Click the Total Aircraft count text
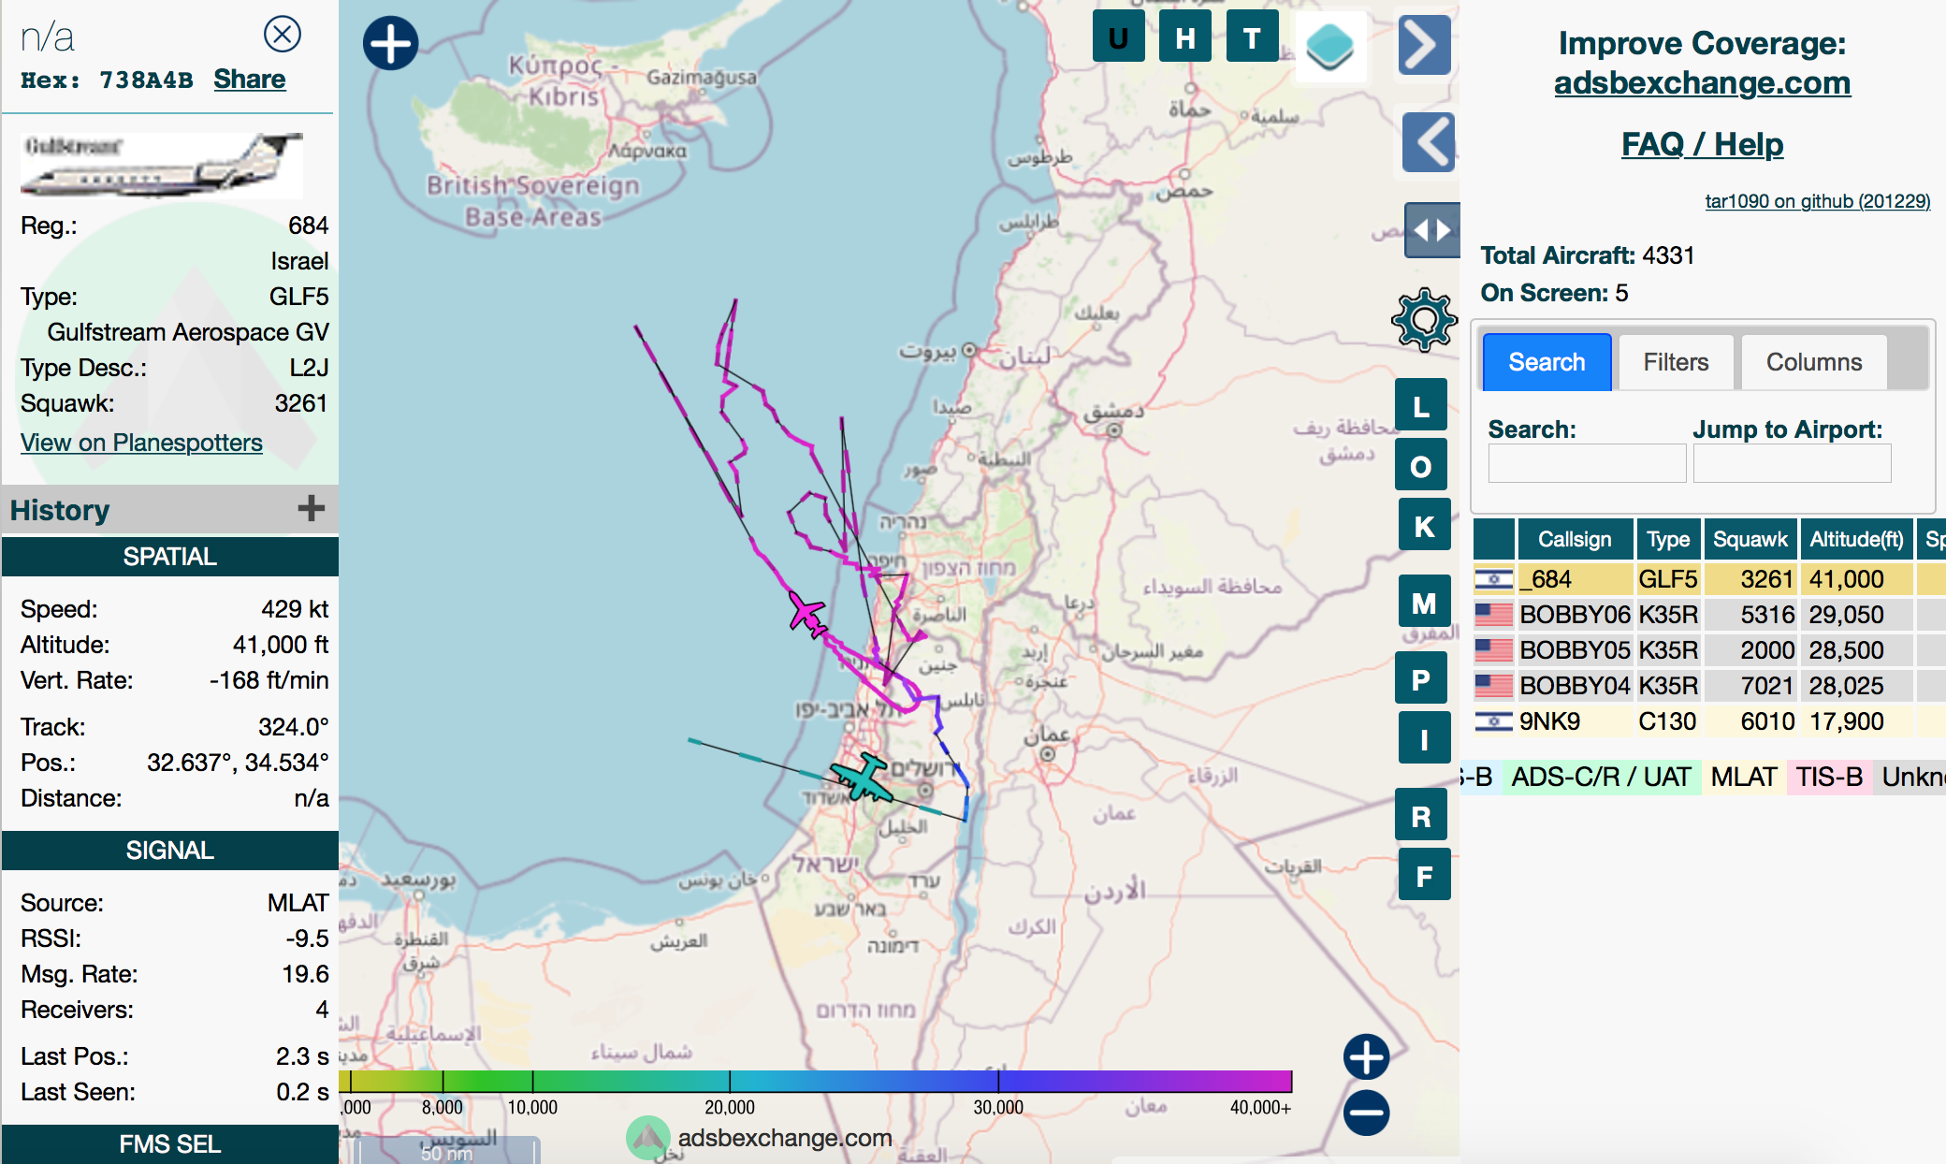Image resolution: width=1946 pixels, height=1164 pixels. 1588,255
